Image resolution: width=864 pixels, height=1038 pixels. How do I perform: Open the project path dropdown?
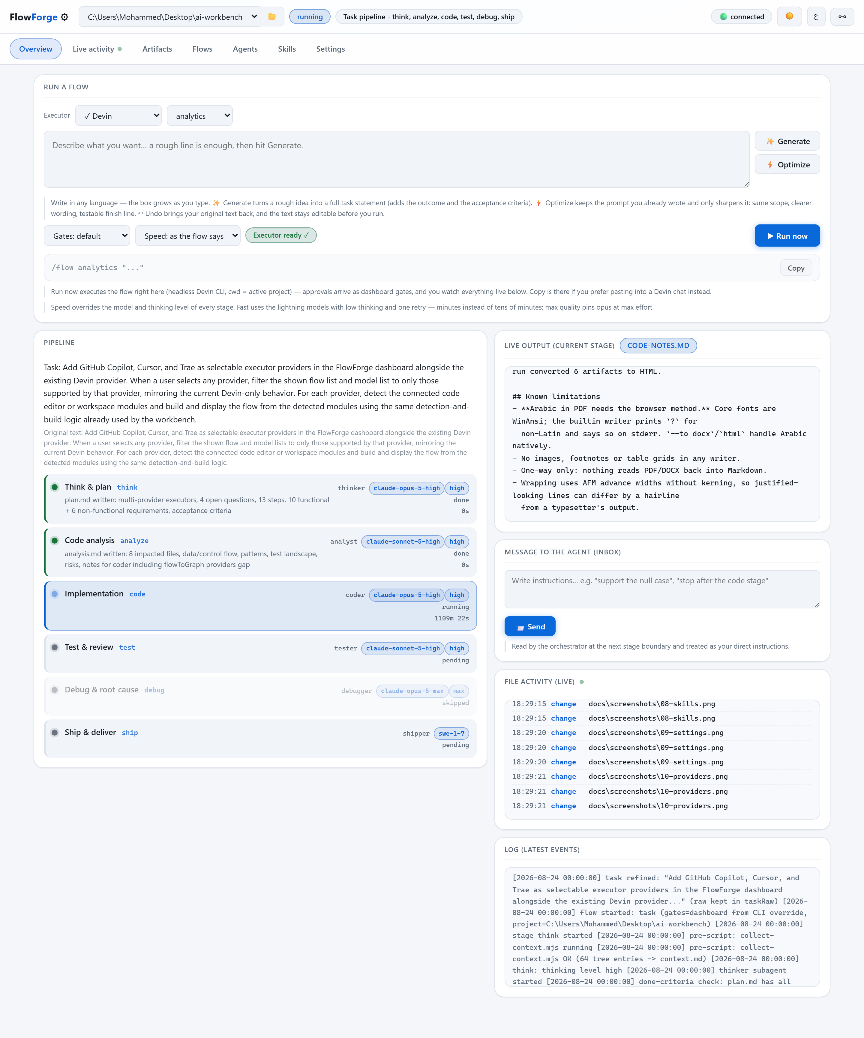coord(169,17)
